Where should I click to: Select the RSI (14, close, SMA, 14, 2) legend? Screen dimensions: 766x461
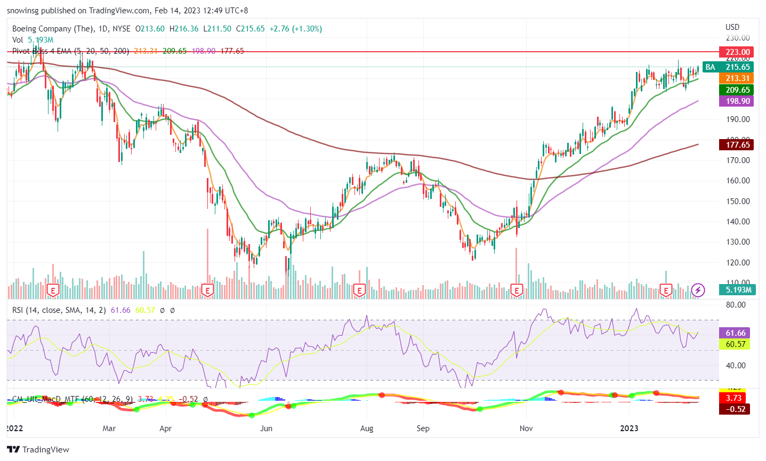point(59,310)
